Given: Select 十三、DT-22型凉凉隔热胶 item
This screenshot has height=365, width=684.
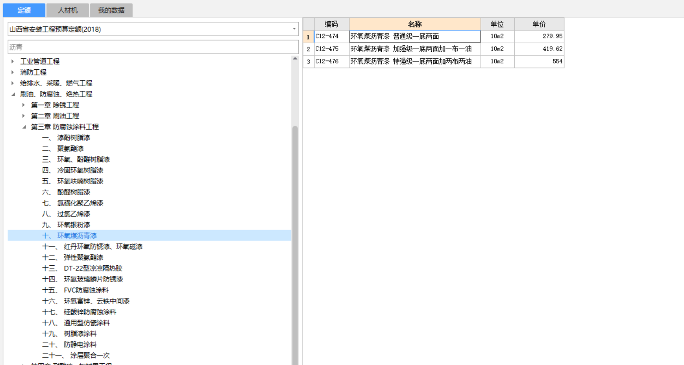Looking at the screenshot, I should [x=82, y=268].
